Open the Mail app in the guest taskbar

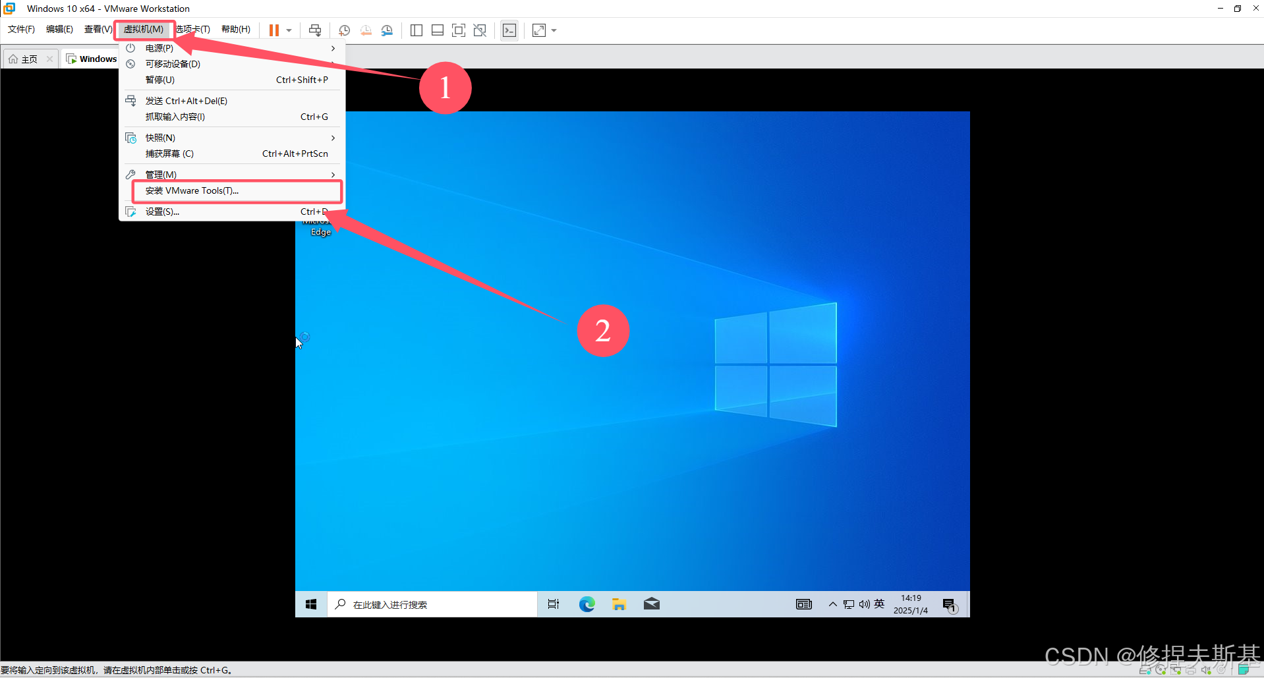[651, 604]
